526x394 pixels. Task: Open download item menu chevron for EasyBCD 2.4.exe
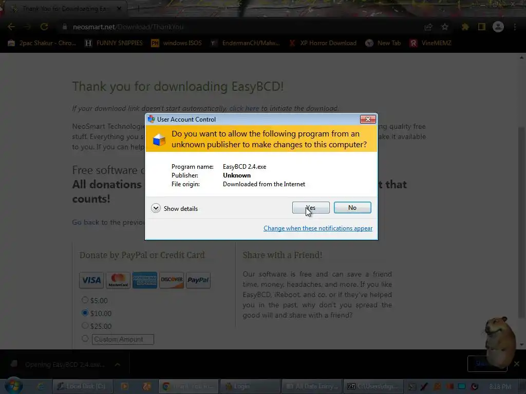click(118, 365)
